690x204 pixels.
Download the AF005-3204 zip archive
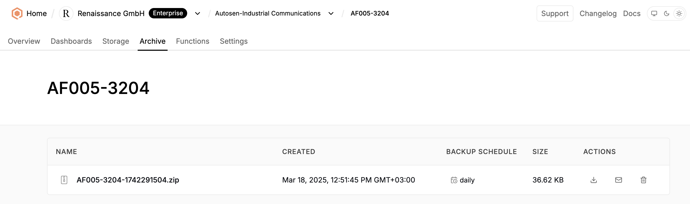click(x=594, y=180)
